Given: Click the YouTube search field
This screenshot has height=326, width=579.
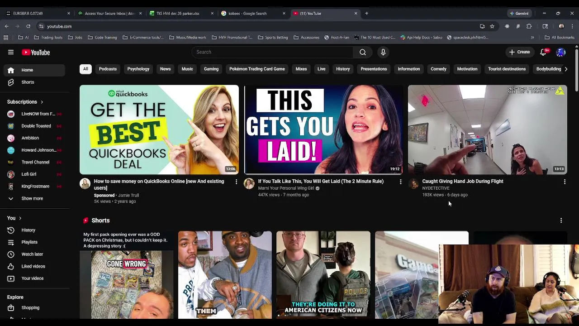Looking at the screenshot, I should coord(273,52).
